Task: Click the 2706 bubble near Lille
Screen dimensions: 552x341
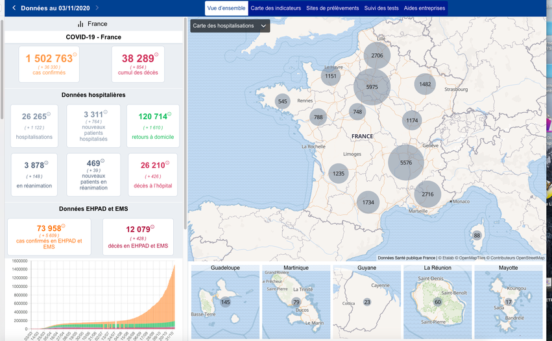Action: 377,56
